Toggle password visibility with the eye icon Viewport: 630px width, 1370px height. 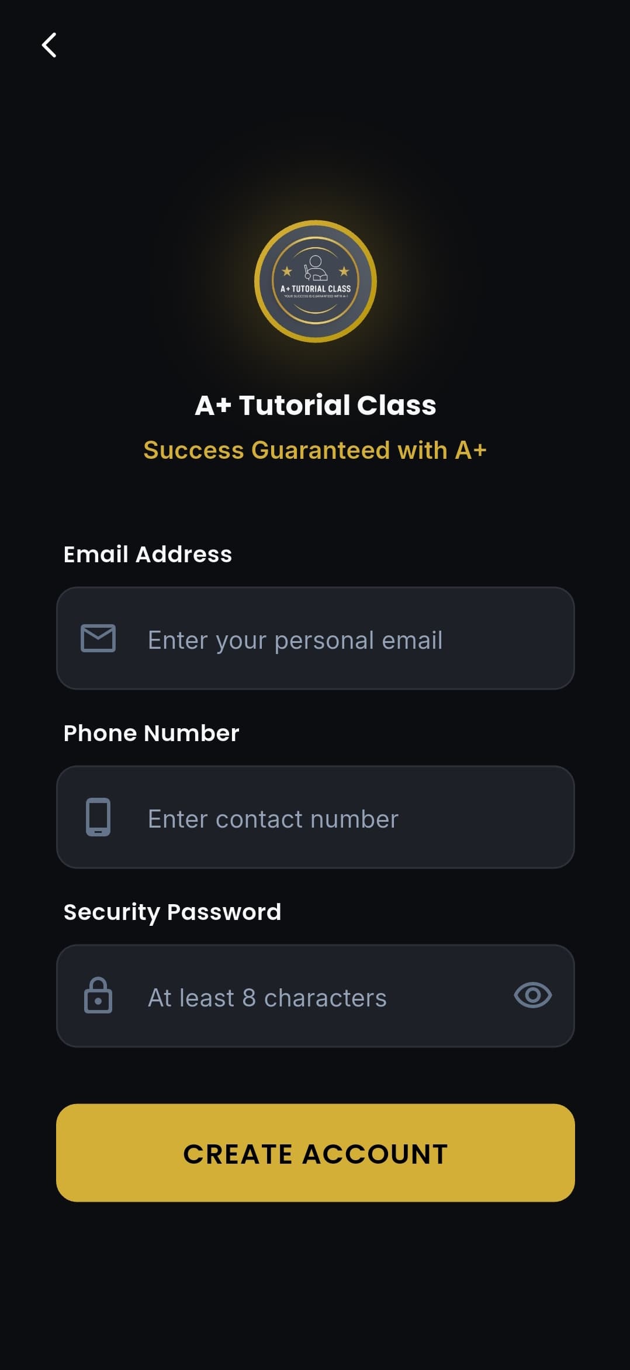pos(532,995)
